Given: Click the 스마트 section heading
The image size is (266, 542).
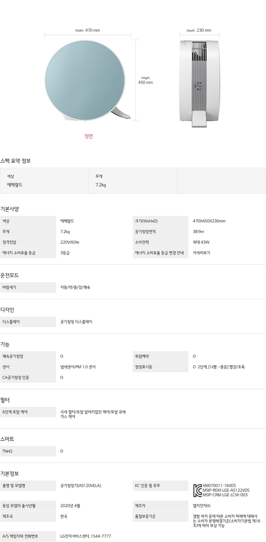Looking at the screenshot, I should (x=8, y=439).
